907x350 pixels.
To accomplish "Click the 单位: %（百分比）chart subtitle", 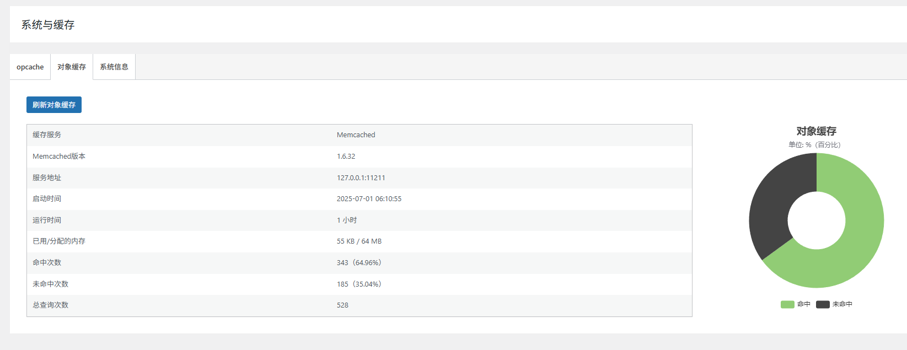I will coord(815,145).
